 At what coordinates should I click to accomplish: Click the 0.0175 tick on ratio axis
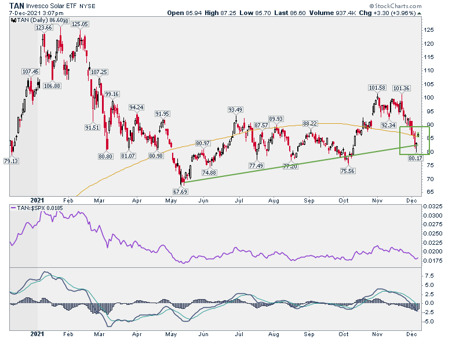tap(433, 261)
